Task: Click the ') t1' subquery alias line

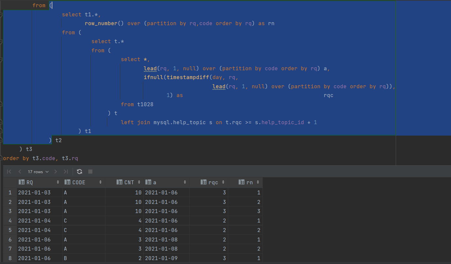Action: [x=85, y=131]
